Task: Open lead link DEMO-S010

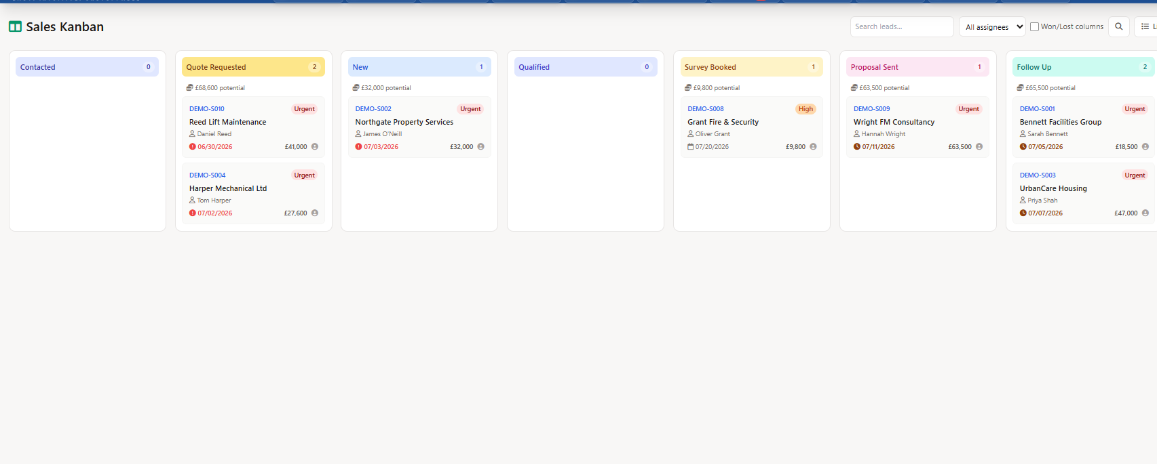Action: click(x=207, y=108)
